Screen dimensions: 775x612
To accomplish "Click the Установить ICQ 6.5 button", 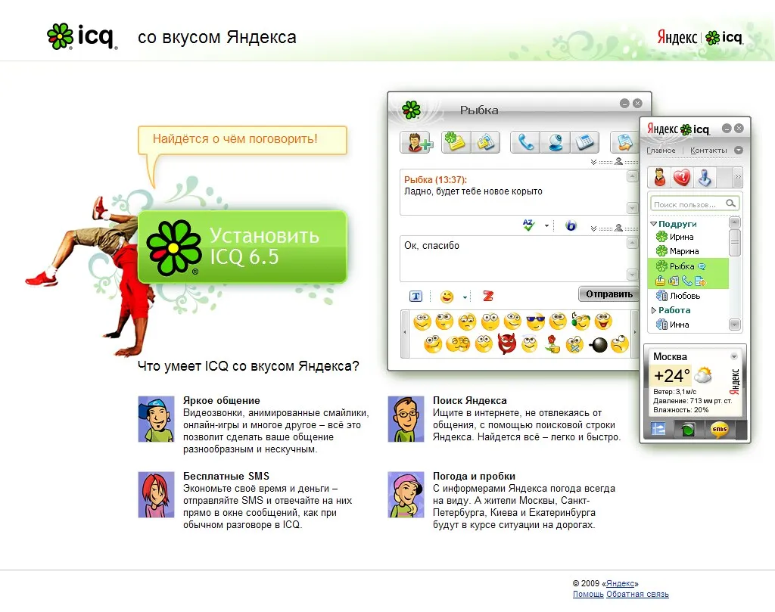I will [242, 247].
